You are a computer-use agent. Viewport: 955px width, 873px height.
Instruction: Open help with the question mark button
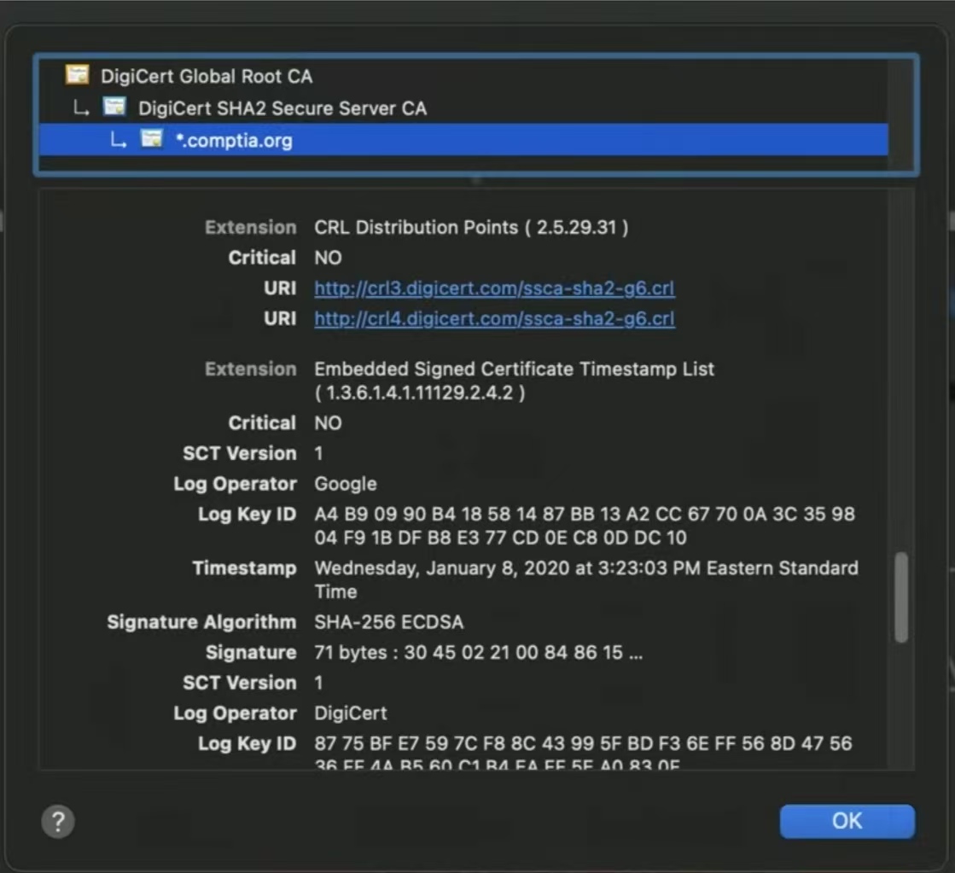[x=58, y=821]
